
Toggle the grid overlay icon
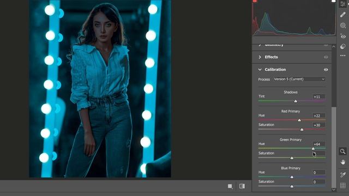tap(343, 185)
